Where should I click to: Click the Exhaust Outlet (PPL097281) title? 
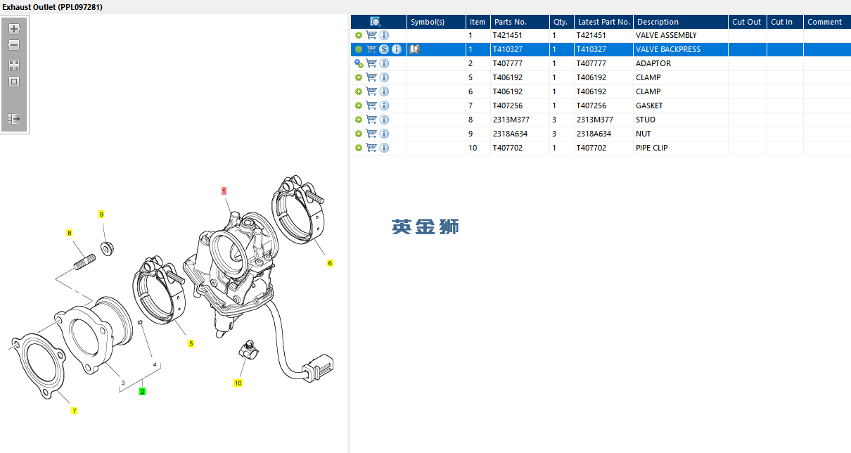pos(53,6)
